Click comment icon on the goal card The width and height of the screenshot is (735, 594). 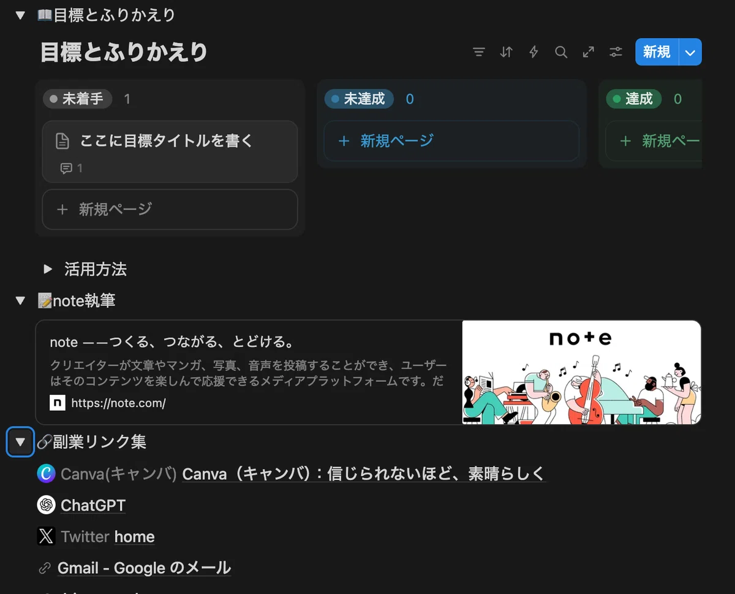(66, 168)
